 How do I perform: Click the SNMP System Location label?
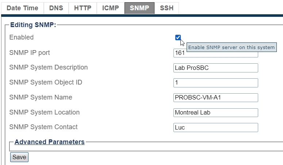coord(44,112)
